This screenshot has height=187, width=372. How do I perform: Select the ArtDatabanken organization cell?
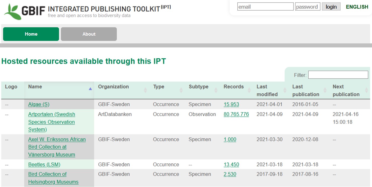(115, 114)
